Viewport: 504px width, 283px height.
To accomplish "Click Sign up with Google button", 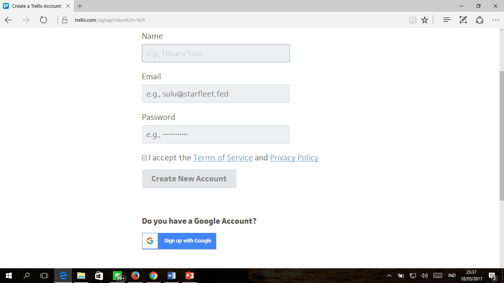I will [x=179, y=241].
